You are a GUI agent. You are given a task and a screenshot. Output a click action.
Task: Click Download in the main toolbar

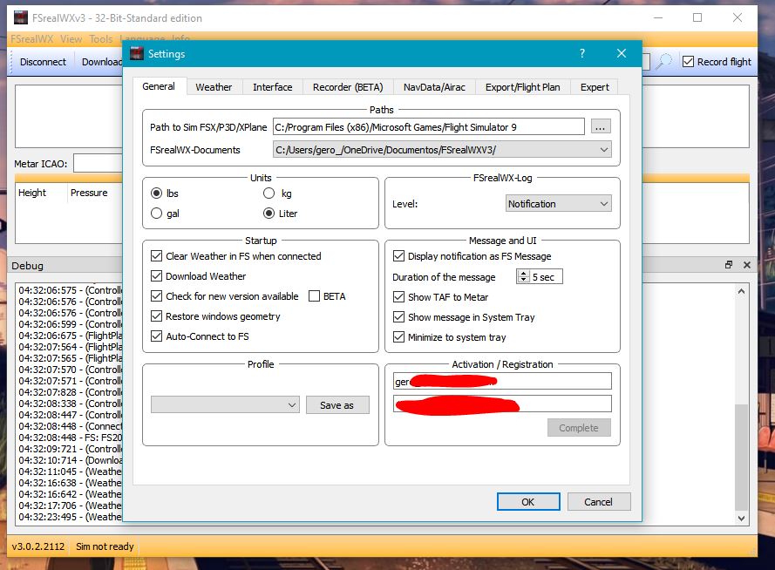[x=102, y=62]
